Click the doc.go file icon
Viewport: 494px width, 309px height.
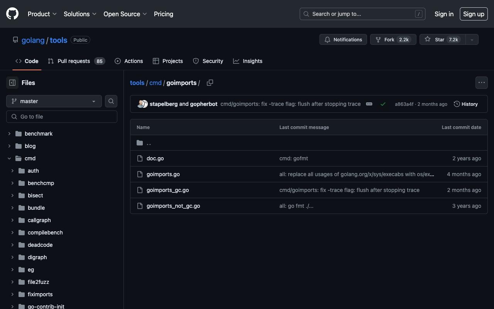point(140,158)
